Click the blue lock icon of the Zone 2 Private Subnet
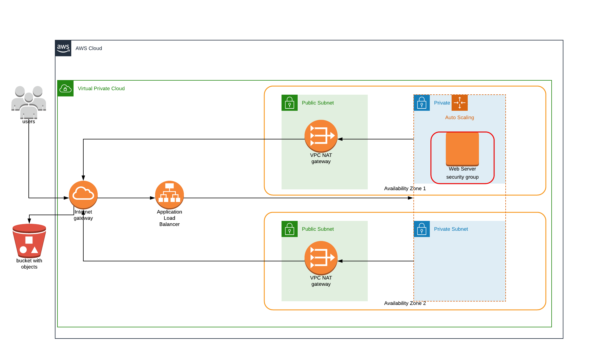 pos(422,229)
